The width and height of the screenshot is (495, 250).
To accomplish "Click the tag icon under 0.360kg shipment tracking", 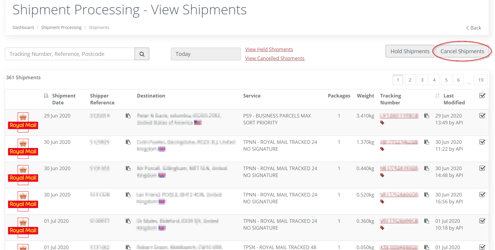I will pyautogui.click(x=382, y=228).
